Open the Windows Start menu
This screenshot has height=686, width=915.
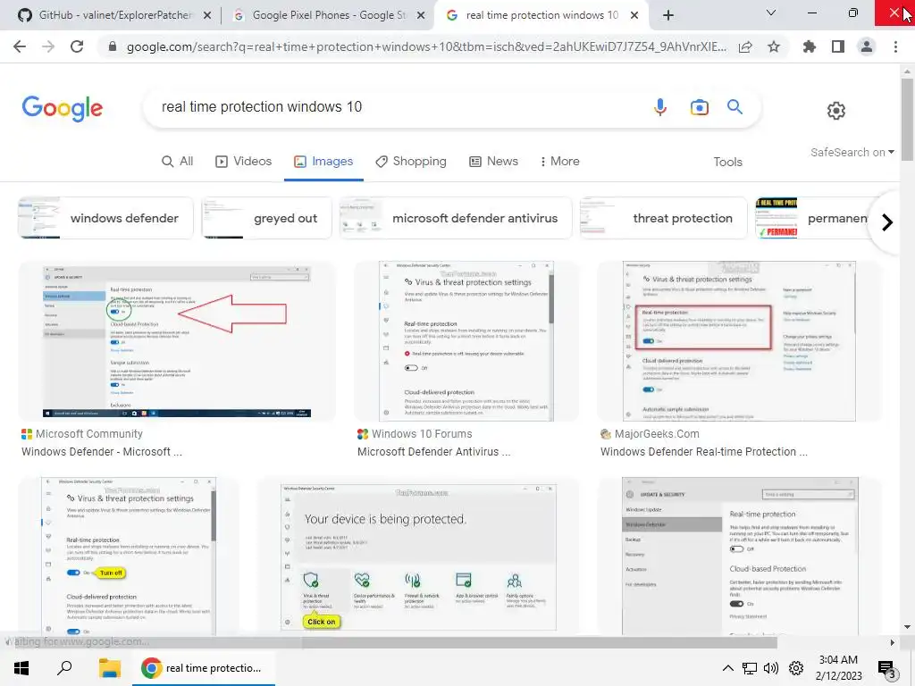click(x=21, y=667)
